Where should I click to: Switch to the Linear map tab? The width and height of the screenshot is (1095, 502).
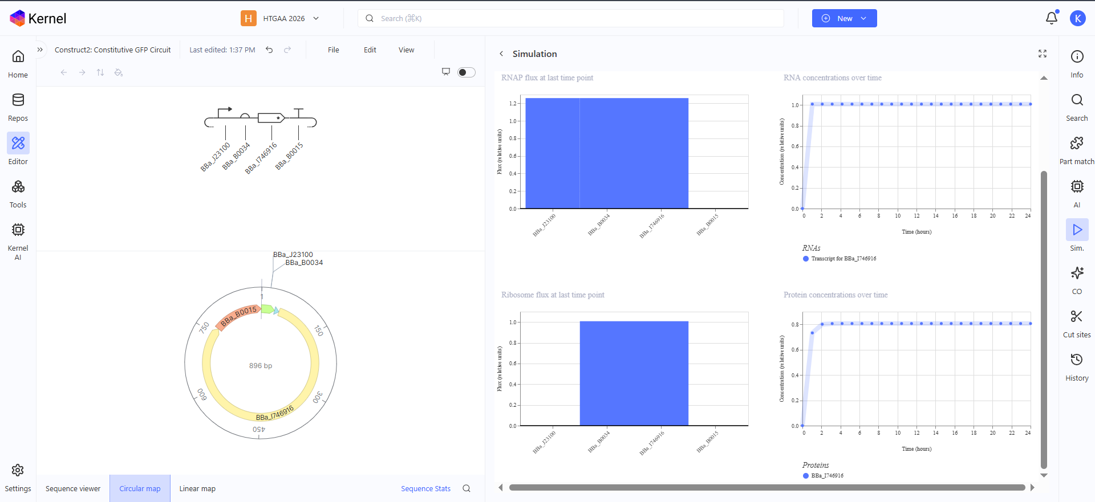197,488
